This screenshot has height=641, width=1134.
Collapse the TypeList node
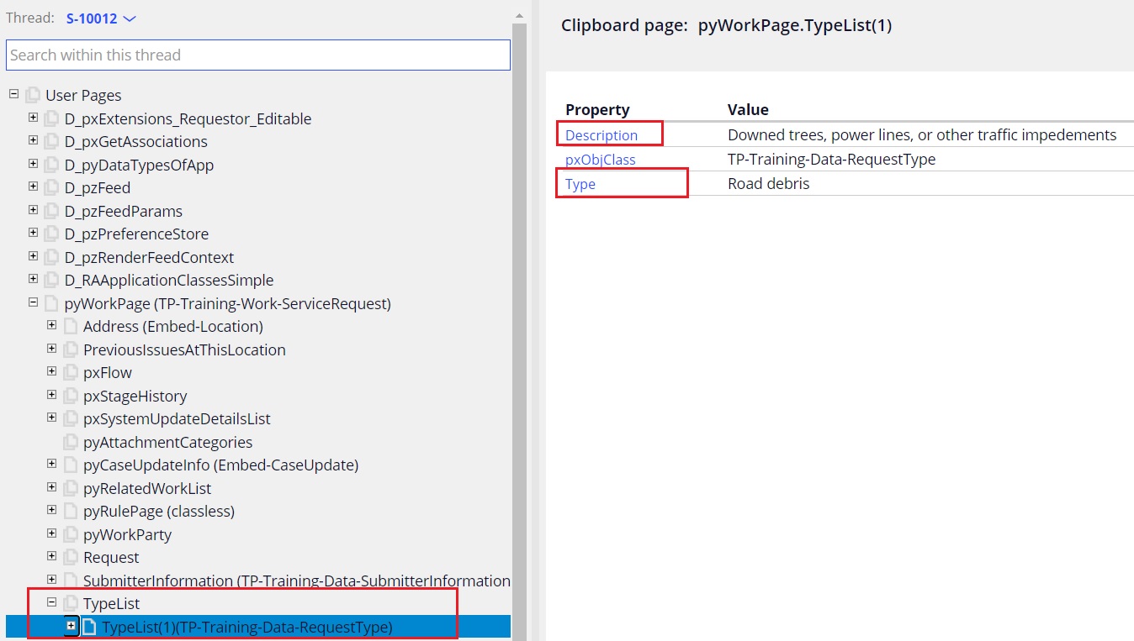(x=52, y=602)
